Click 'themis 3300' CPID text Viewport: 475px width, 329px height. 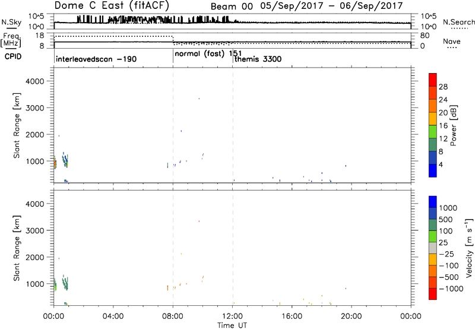(258, 59)
